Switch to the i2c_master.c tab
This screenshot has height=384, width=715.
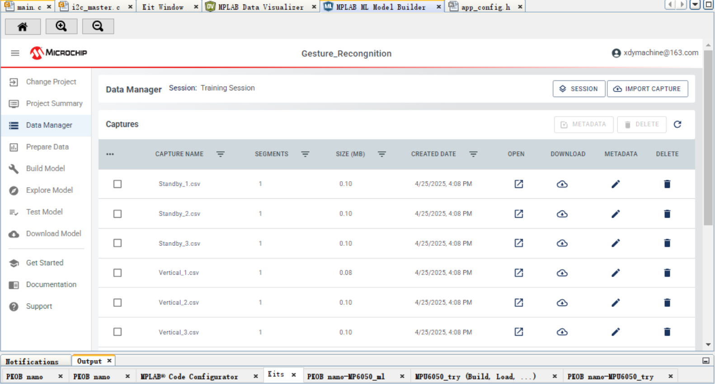(x=96, y=7)
